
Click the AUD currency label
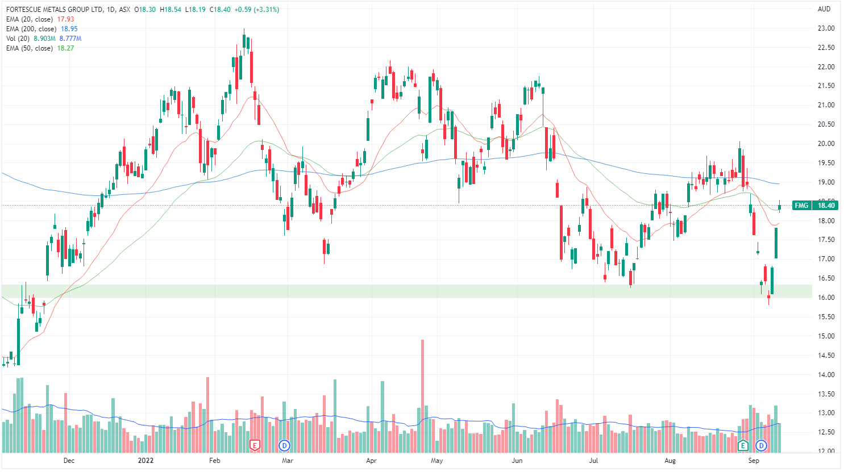(824, 9)
